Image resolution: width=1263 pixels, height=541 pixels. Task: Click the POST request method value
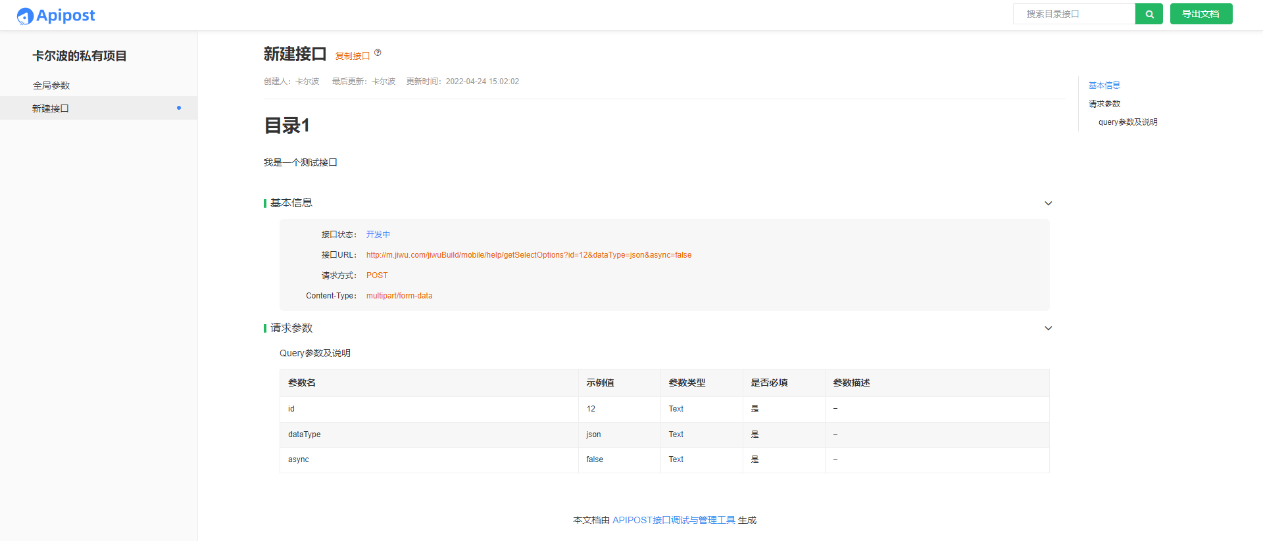point(377,275)
